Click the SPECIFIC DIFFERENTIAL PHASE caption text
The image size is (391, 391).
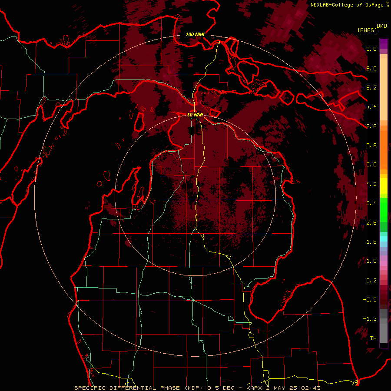127,388
